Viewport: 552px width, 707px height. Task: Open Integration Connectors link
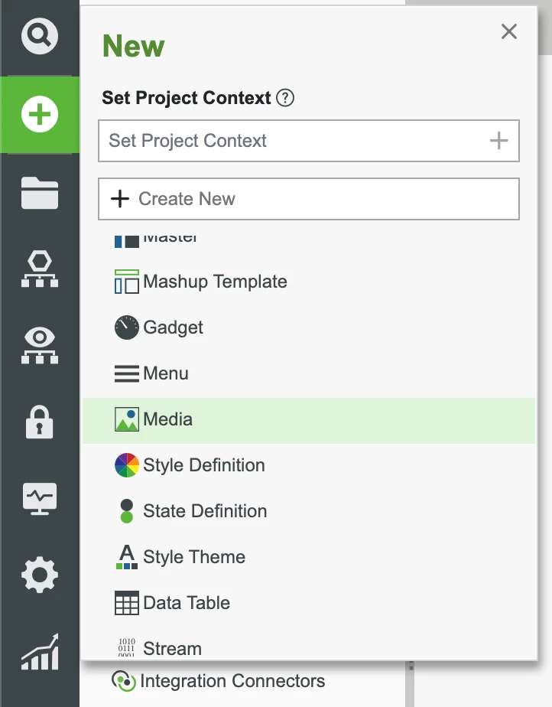[232, 681]
